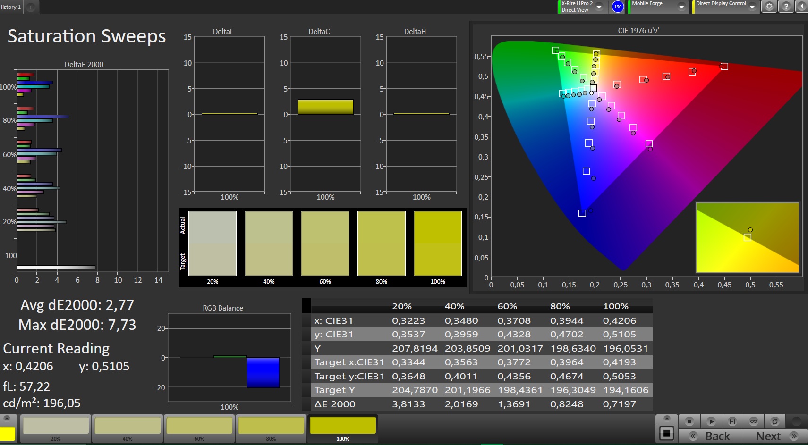Click the continuous read infinity icon
Viewport: 808px width, 445px height.
753,421
